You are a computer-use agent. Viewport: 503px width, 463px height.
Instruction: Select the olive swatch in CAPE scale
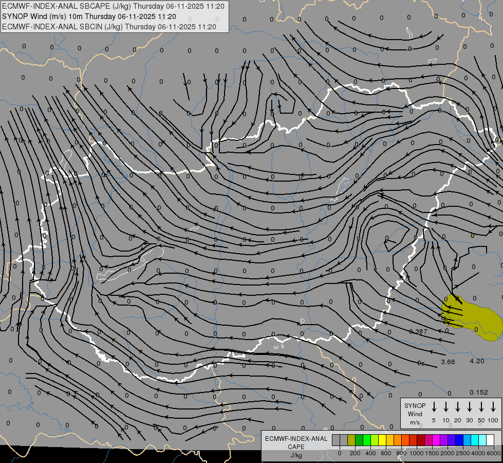pos(351,440)
